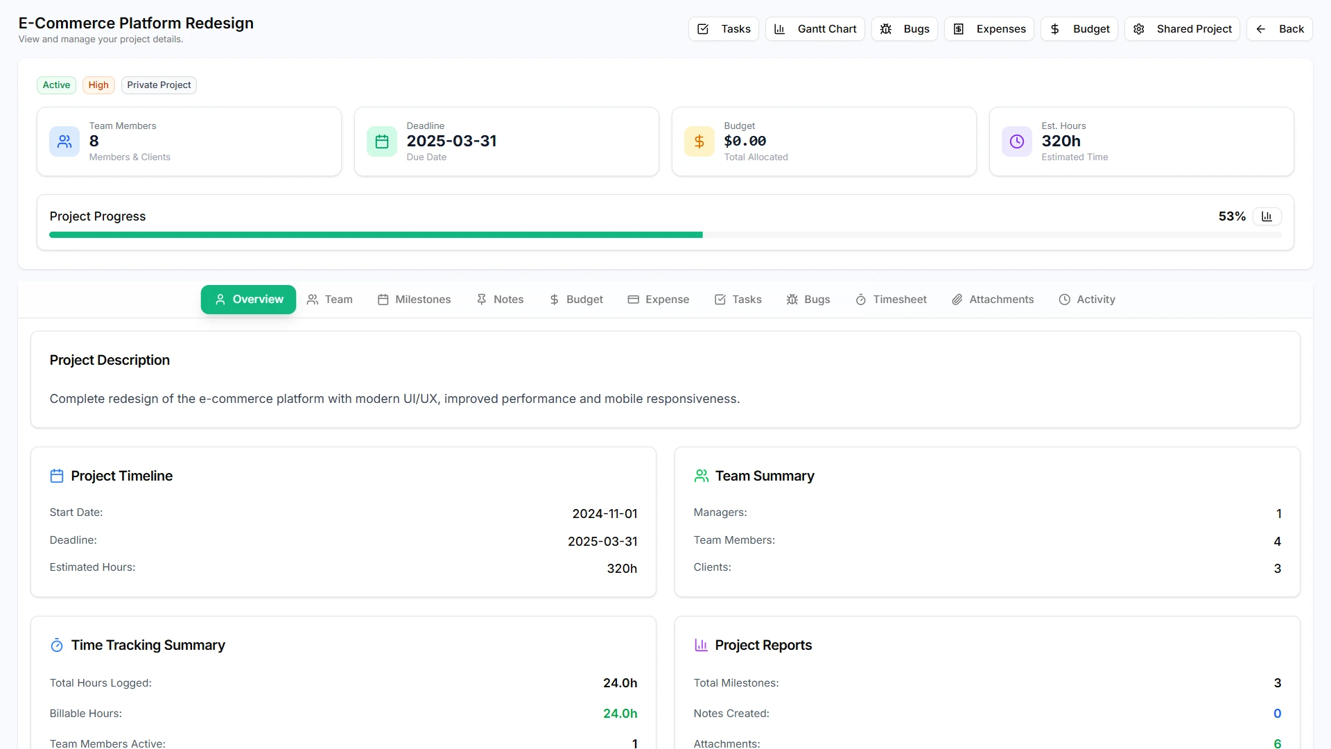Switch to the Expense tab
Image resolution: width=1331 pixels, height=749 pixels.
659,300
